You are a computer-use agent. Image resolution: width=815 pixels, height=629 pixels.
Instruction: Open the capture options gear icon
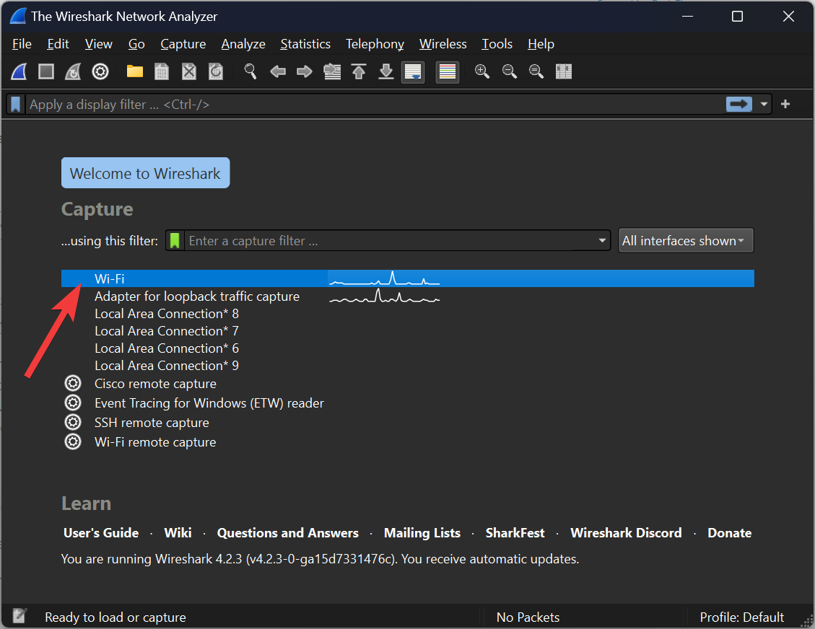pyautogui.click(x=100, y=71)
